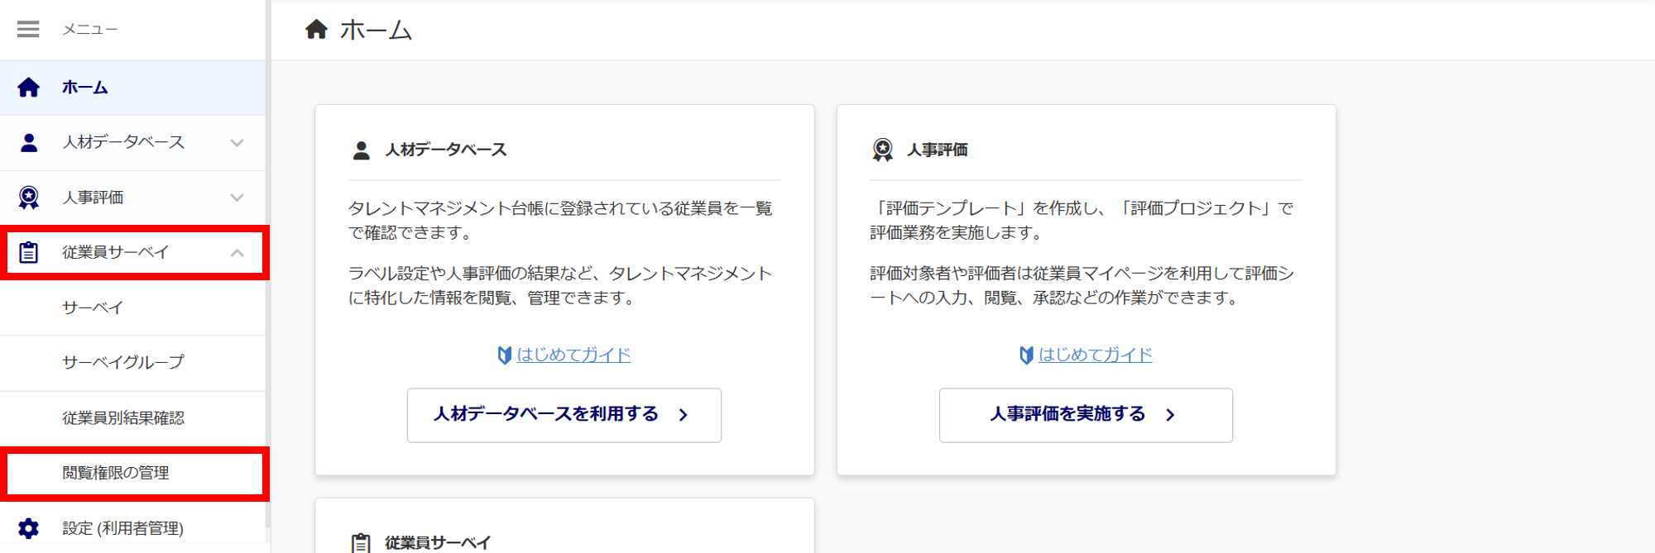
Task: Click the hamburger menu icon
Action: coord(28,30)
